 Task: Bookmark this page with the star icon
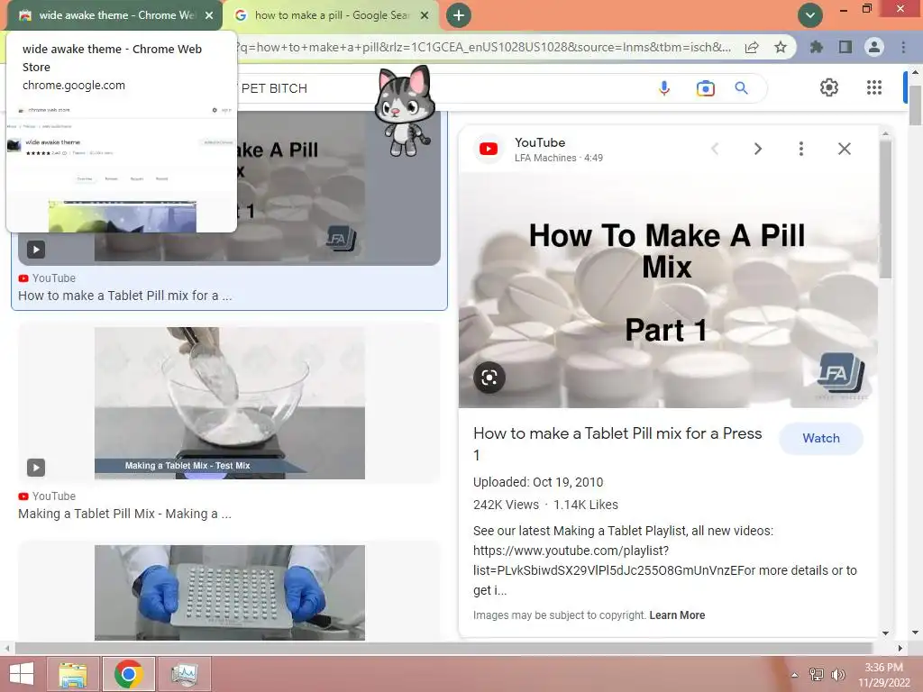tap(781, 47)
